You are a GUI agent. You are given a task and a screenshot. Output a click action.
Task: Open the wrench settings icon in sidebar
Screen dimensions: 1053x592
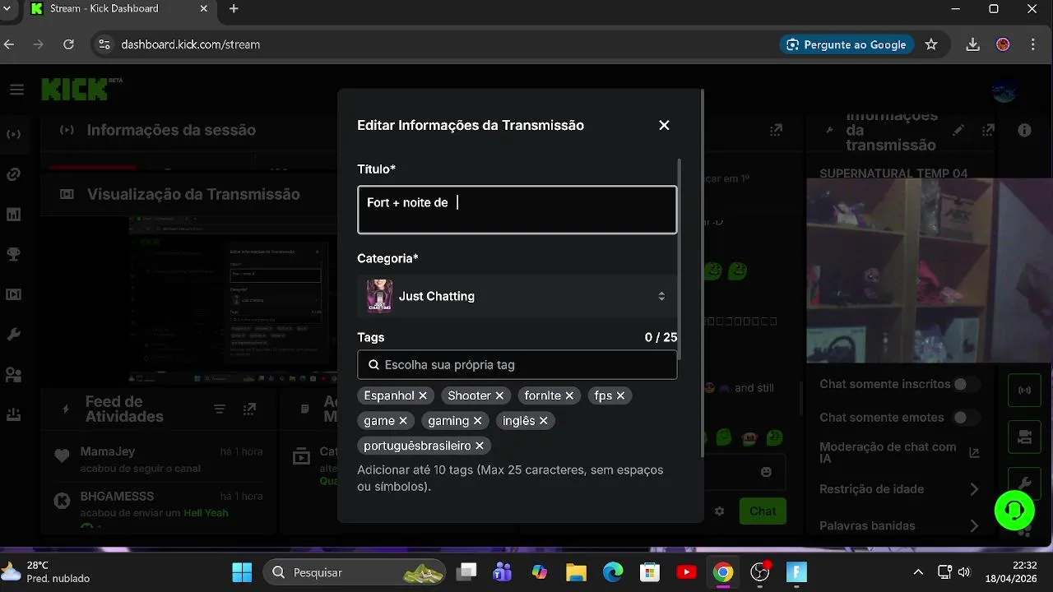13,335
